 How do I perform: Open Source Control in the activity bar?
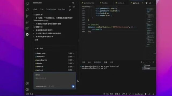click(27, 16)
